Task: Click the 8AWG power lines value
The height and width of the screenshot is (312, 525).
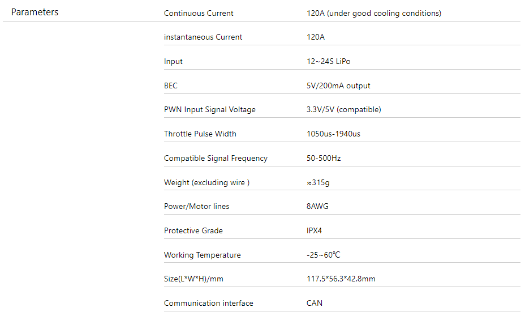Action: point(317,206)
